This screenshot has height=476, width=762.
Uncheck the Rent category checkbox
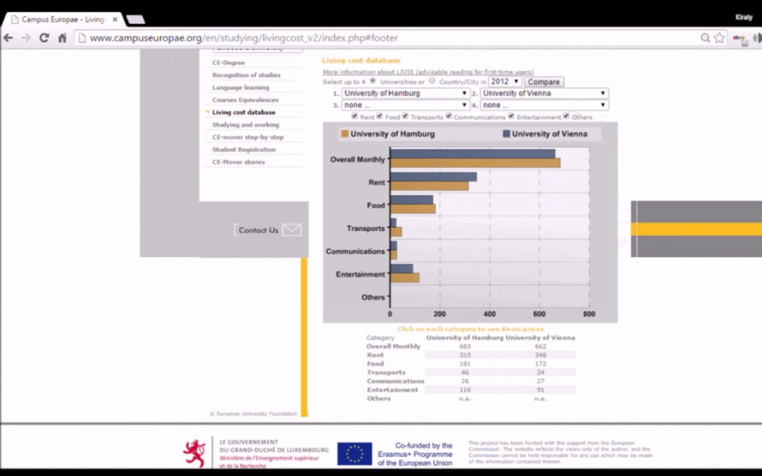(x=354, y=116)
